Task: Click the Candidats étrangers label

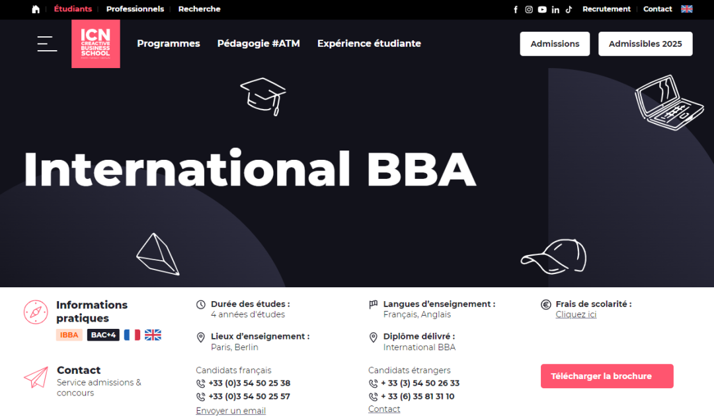Action: [409, 370]
